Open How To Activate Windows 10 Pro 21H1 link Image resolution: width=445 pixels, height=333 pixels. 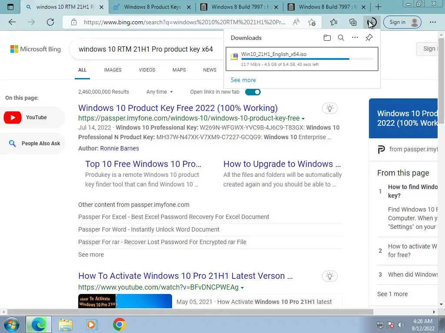185,276
